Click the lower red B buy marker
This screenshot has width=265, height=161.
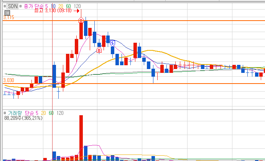click(99, 50)
